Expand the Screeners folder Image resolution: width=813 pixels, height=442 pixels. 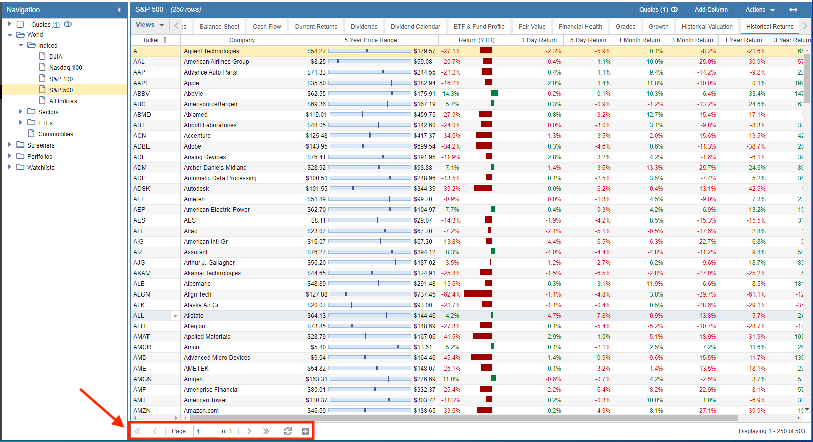coord(10,144)
